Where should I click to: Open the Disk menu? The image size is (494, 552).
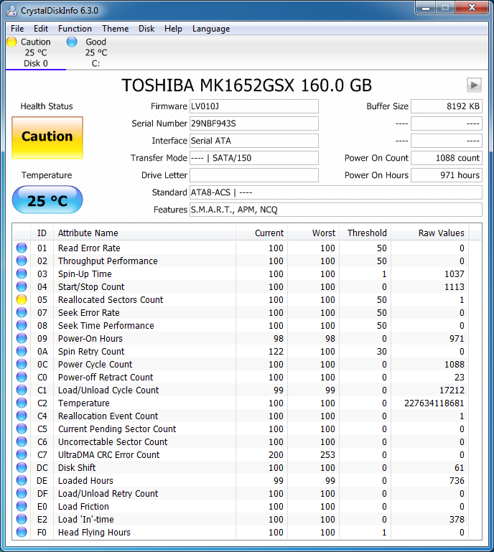click(146, 29)
